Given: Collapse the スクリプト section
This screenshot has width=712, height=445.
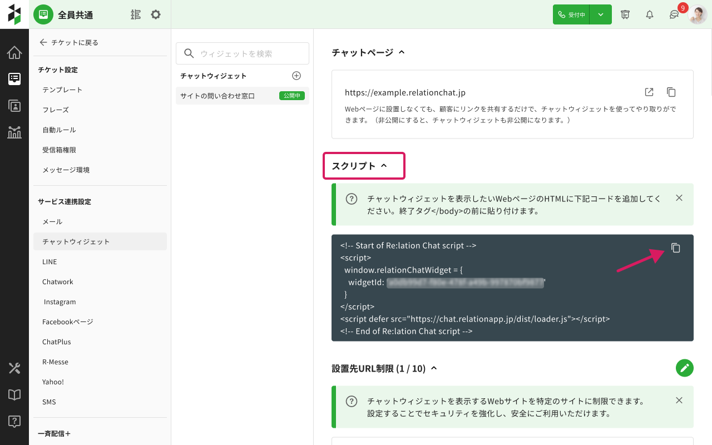Looking at the screenshot, I should tap(384, 166).
